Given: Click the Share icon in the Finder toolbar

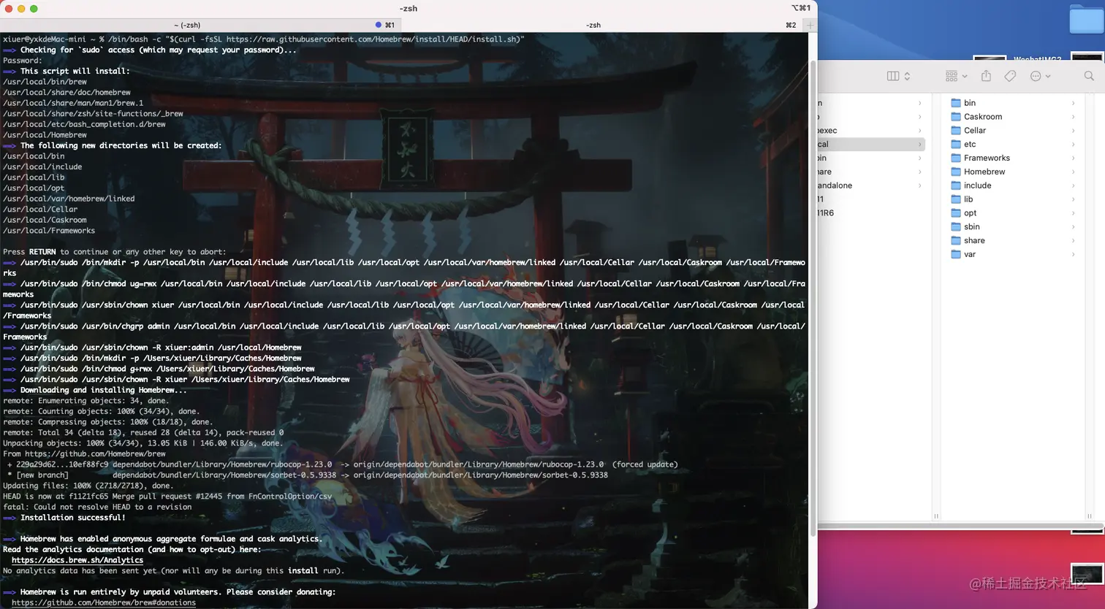Looking at the screenshot, I should coord(986,76).
